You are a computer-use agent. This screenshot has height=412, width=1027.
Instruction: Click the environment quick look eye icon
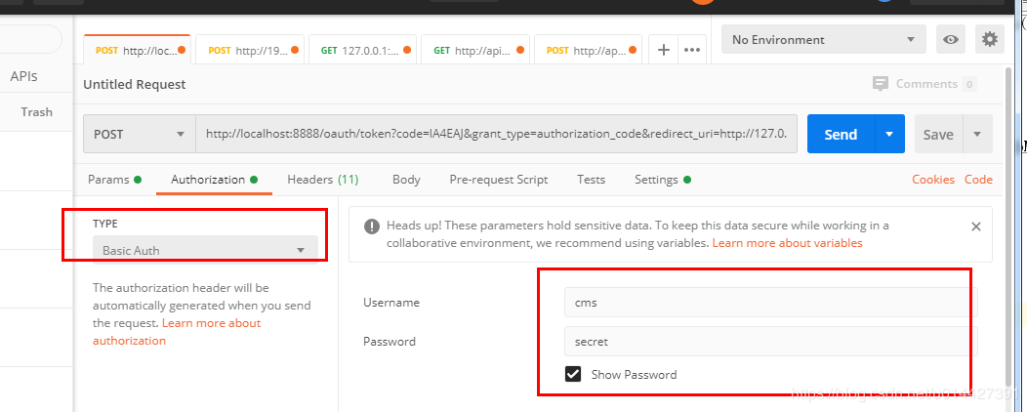(950, 40)
